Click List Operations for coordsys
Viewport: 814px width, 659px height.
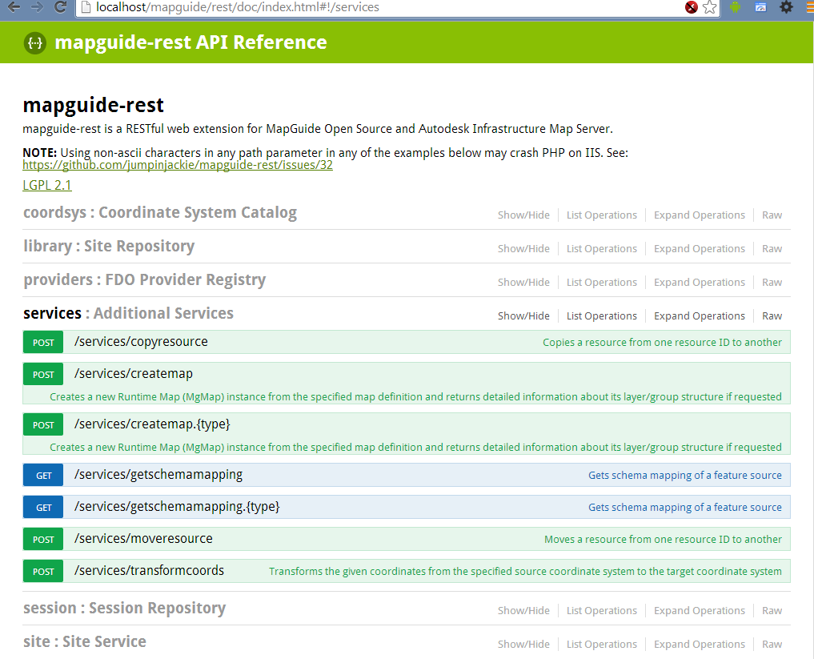point(602,215)
